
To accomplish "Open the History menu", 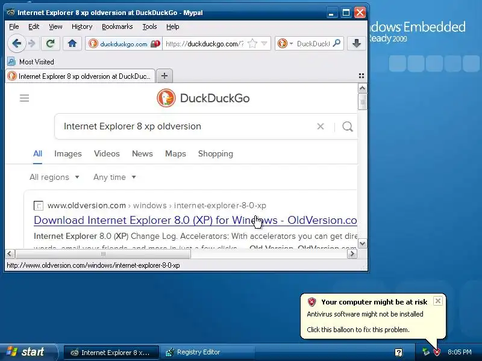I will point(82,26).
